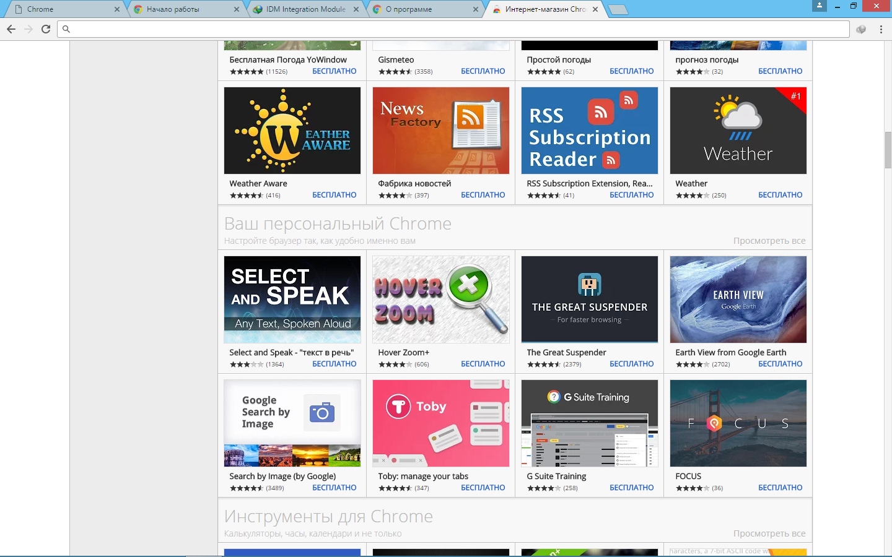Click БЕСПЛАТНО under G Suite Training
Screen dimensions: 892x557
(632, 488)
